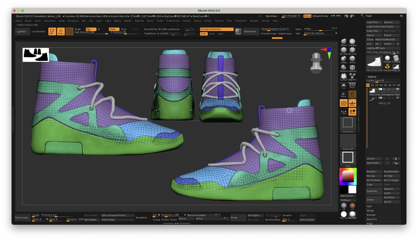Toggle visibility of FOG11_02 subtool
This screenshot has height=240, width=418.
(398, 98)
